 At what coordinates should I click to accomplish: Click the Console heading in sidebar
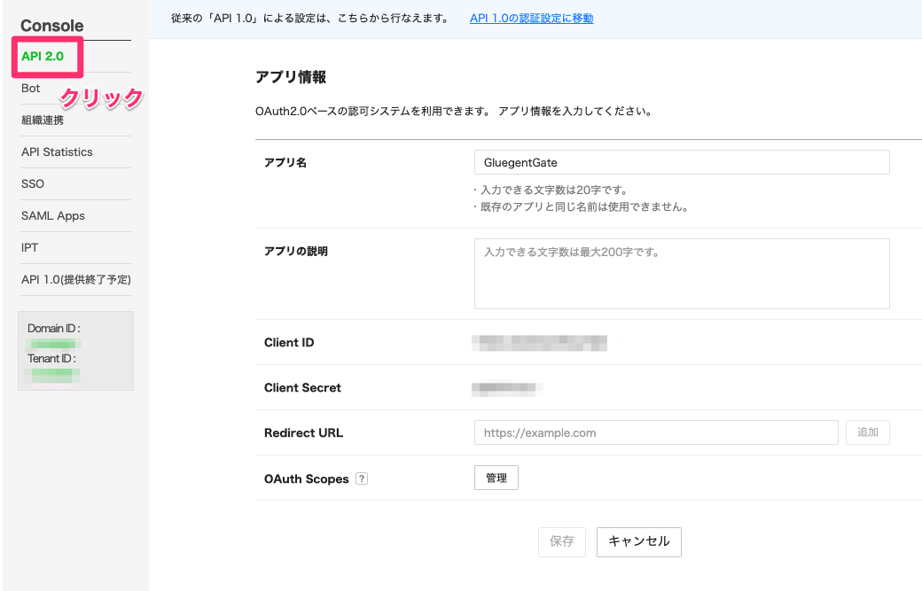(x=51, y=26)
